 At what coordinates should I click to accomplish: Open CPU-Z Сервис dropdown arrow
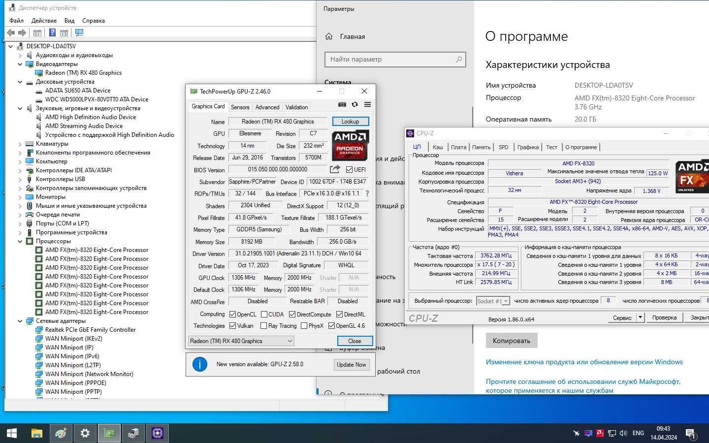point(640,317)
